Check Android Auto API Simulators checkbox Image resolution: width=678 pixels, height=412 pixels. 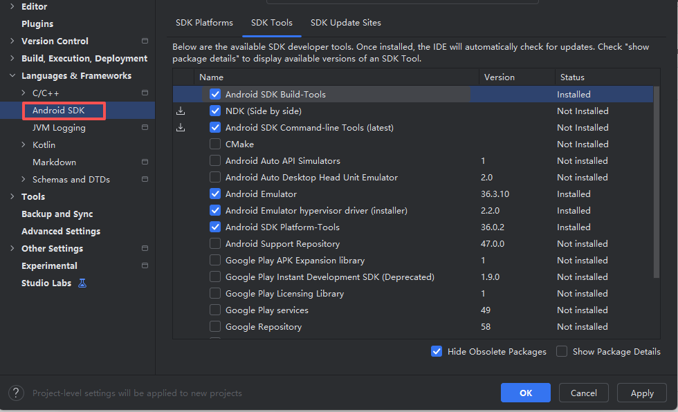[x=215, y=160]
